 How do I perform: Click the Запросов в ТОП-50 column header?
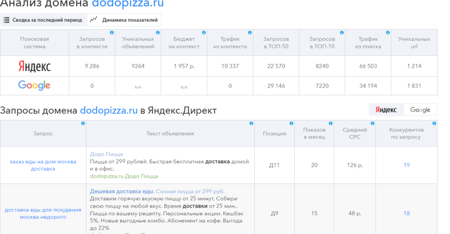coord(276,42)
